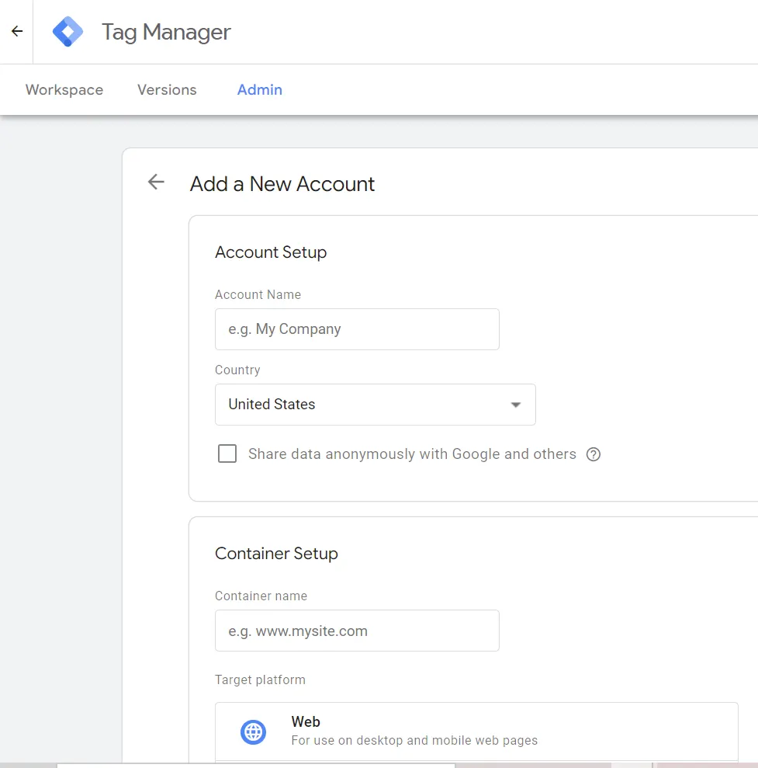Click the Account Name field label

pos(258,295)
